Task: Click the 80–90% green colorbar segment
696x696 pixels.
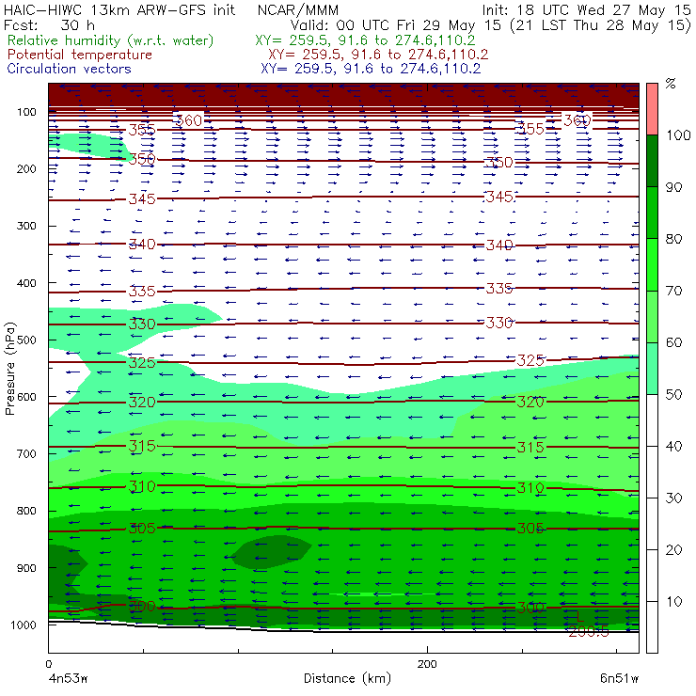Action: [x=652, y=213]
